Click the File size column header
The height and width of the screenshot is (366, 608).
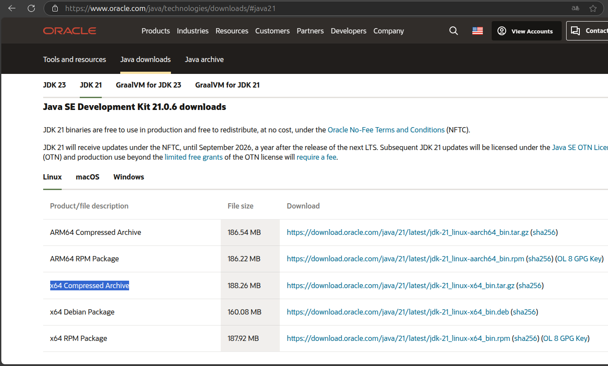coord(241,206)
